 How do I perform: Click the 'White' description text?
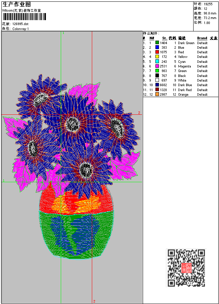pos(182,80)
